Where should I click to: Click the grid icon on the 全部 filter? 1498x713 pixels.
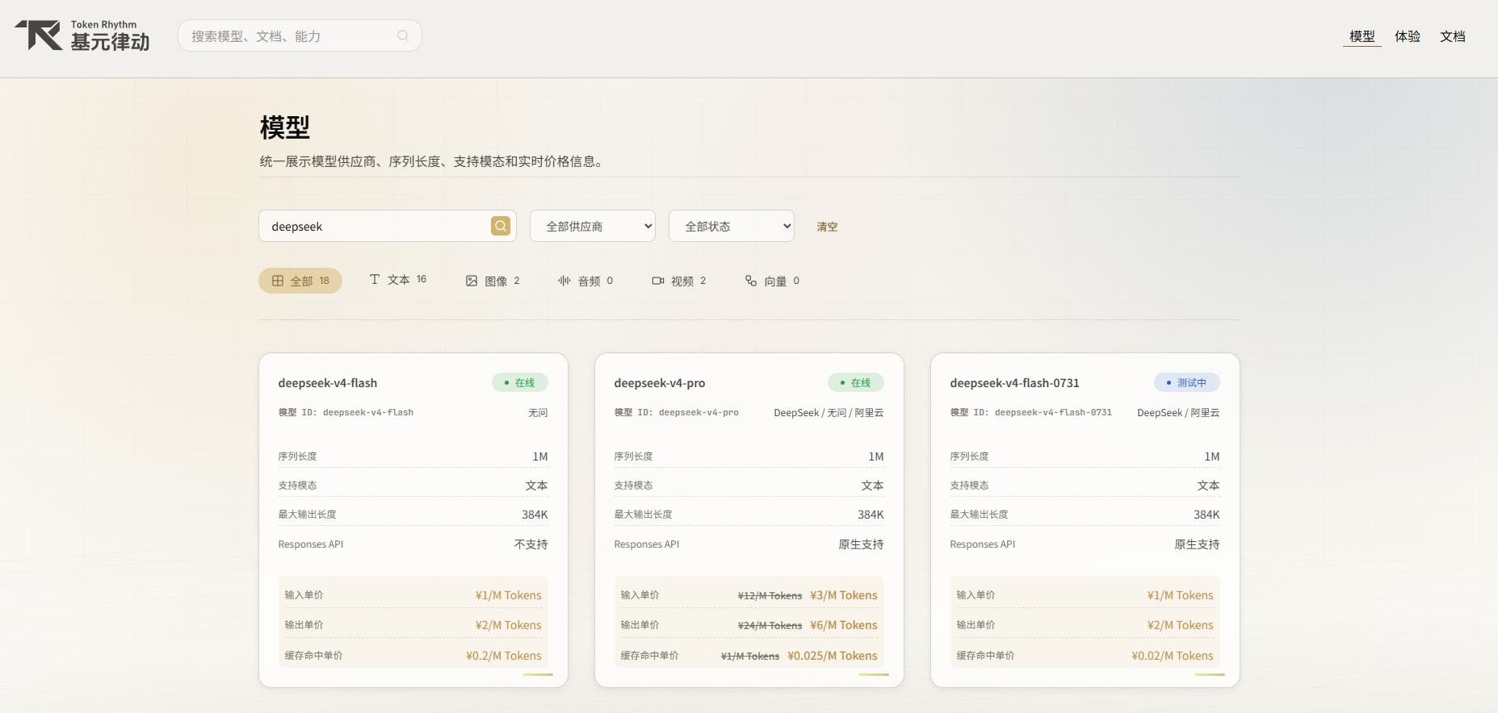point(278,281)
